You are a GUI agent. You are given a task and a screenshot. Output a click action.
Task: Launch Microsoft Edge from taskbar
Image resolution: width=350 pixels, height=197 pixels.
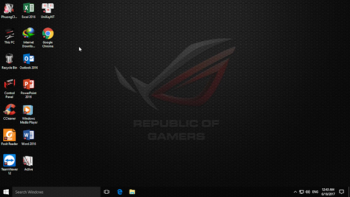point(120,192)
